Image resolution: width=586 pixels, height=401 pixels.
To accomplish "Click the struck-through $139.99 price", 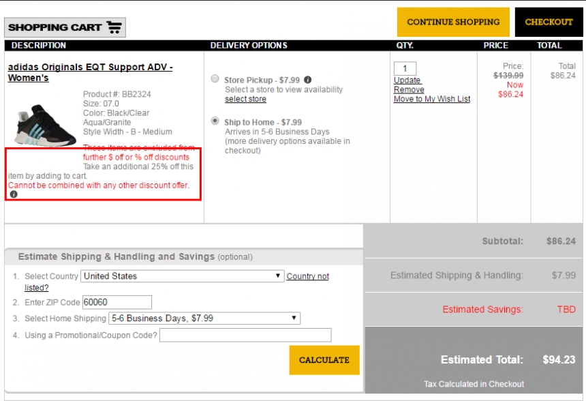I will coord(508,76).
